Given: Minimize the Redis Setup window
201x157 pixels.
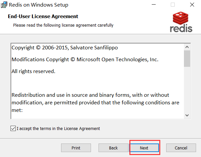Looking at the screenshot, I should (154, 5).
